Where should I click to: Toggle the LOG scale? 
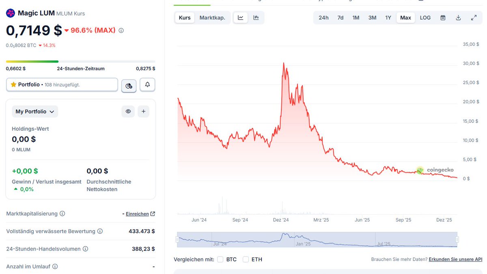(425, 18)
